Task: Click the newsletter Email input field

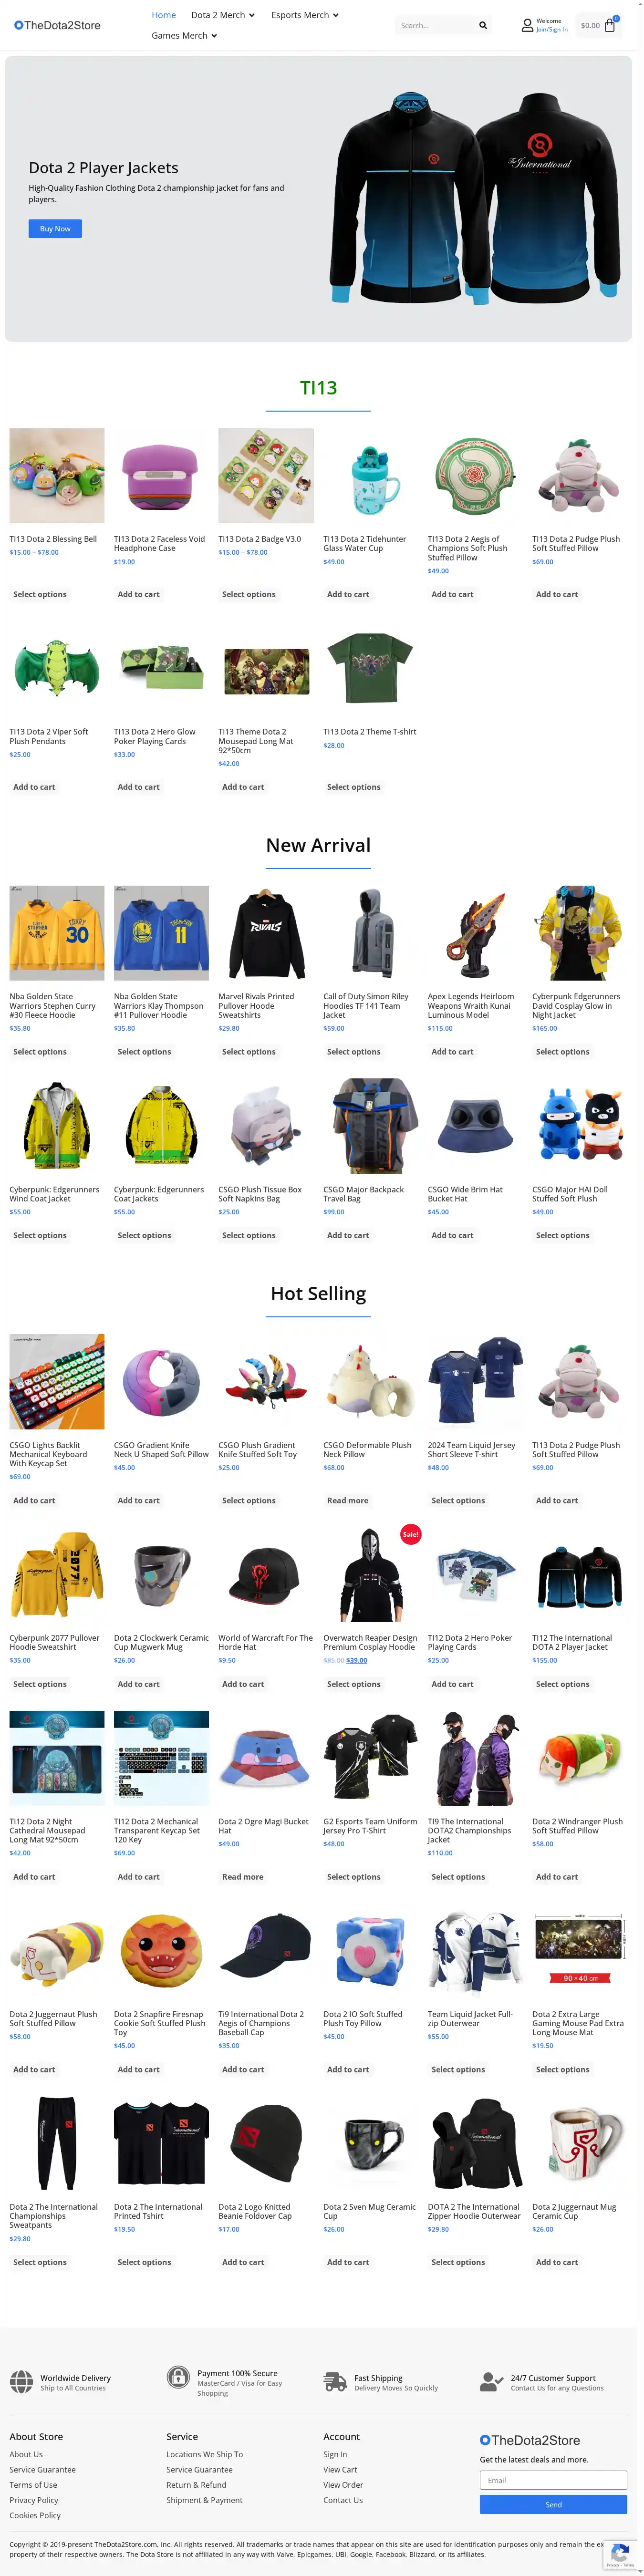Action: point(553,2480)
